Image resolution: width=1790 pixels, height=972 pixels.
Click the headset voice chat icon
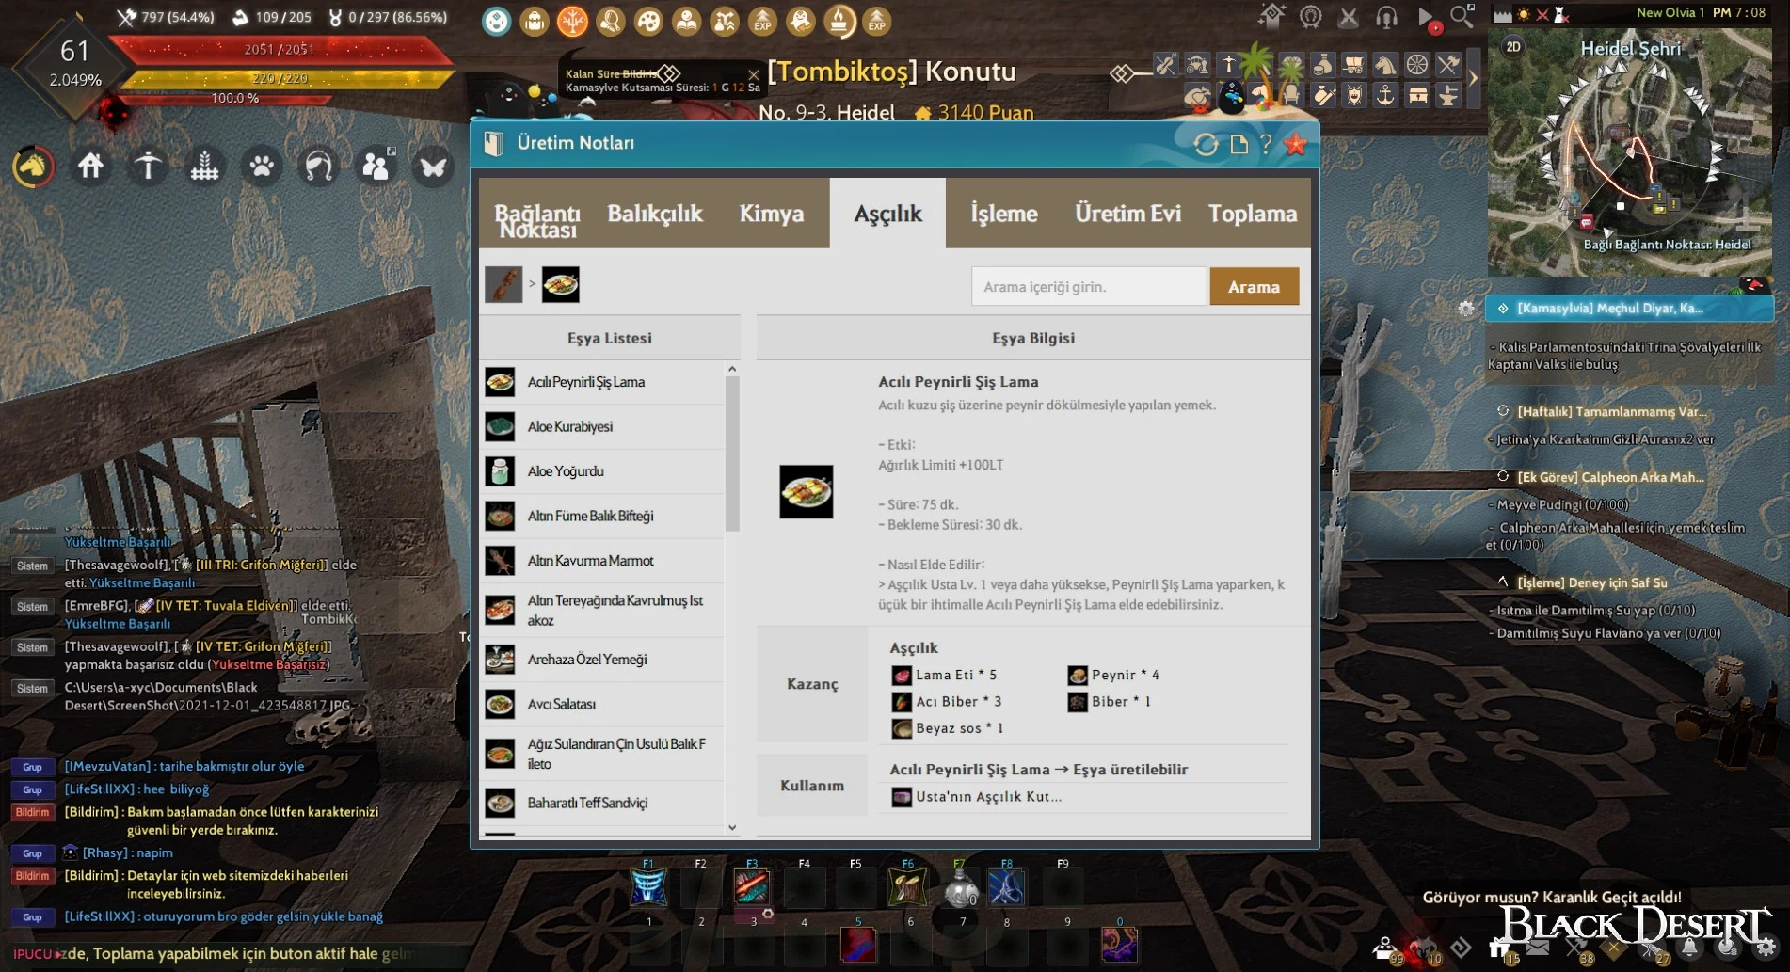[x=1386, y=17]
